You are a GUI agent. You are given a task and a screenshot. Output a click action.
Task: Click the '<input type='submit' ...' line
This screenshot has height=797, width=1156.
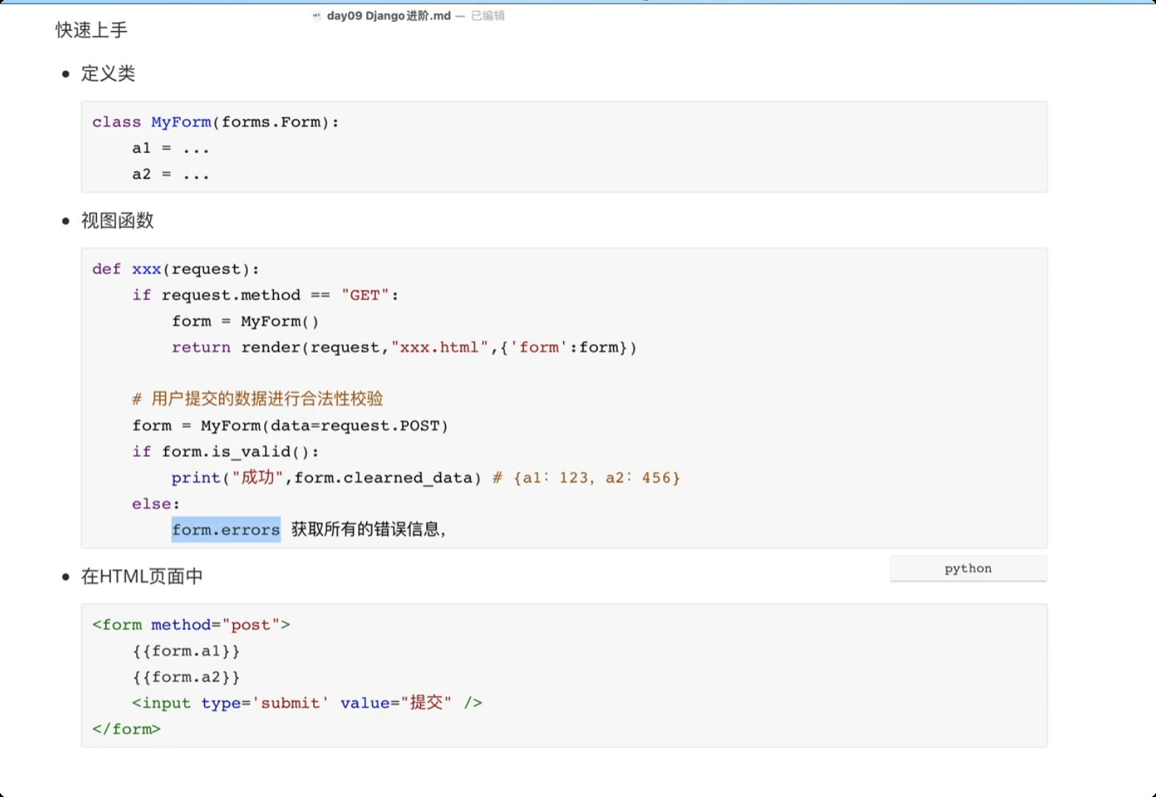pos(307,703)
